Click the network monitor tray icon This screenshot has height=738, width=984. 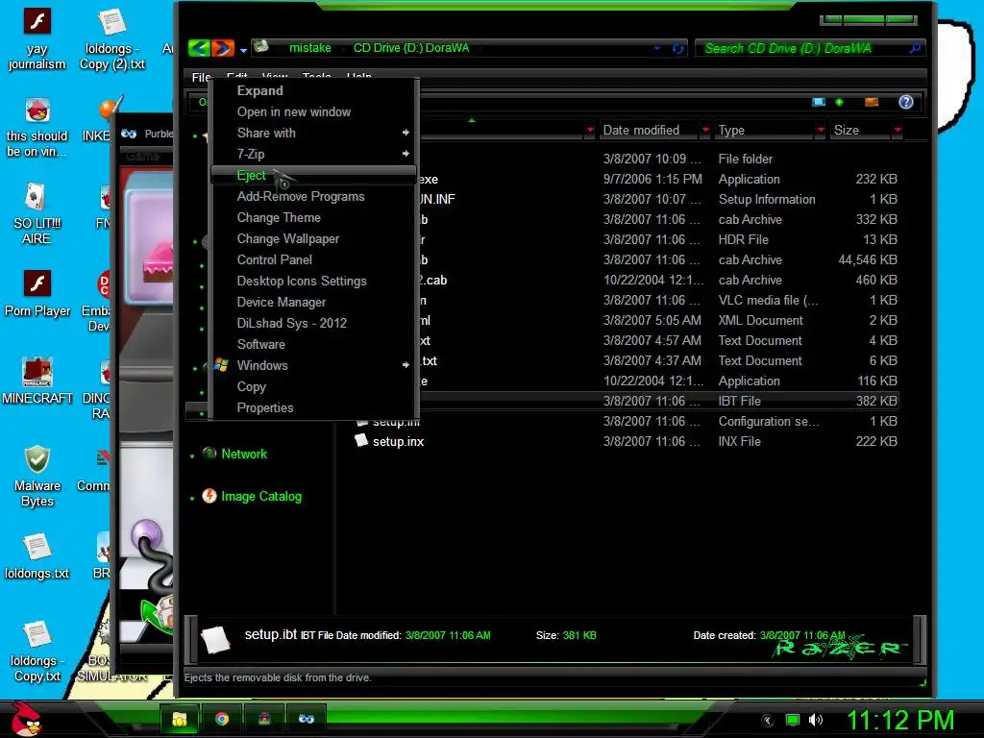coord(793,720)
